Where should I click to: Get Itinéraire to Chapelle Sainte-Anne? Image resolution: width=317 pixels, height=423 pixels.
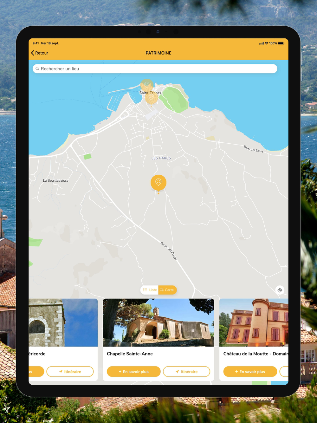pos(186,372)
